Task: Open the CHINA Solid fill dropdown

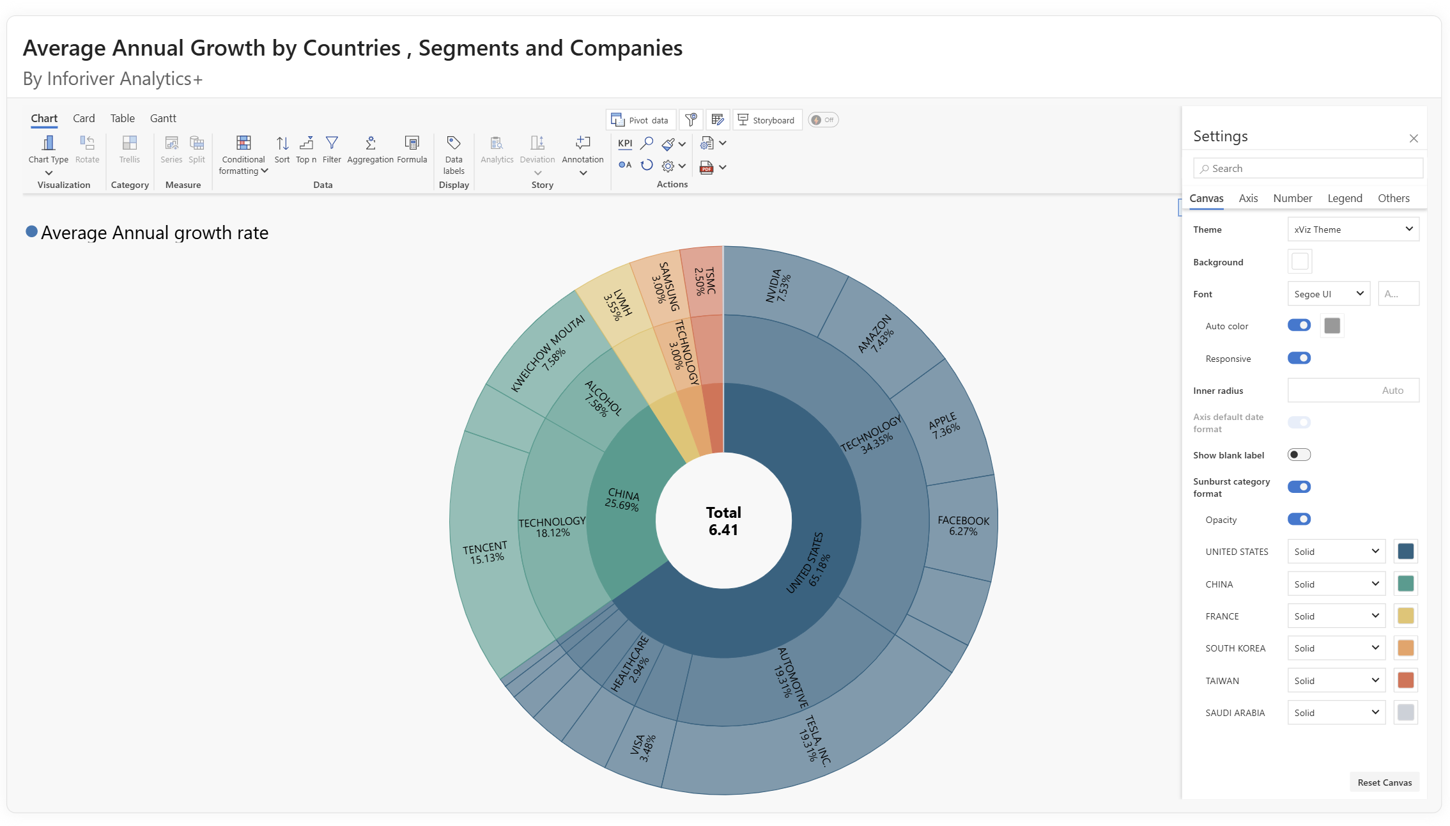Action: click(x=1336, y=584)
